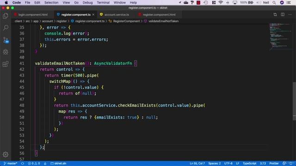Open the Explorer view in activity bar

pos(6,16)
